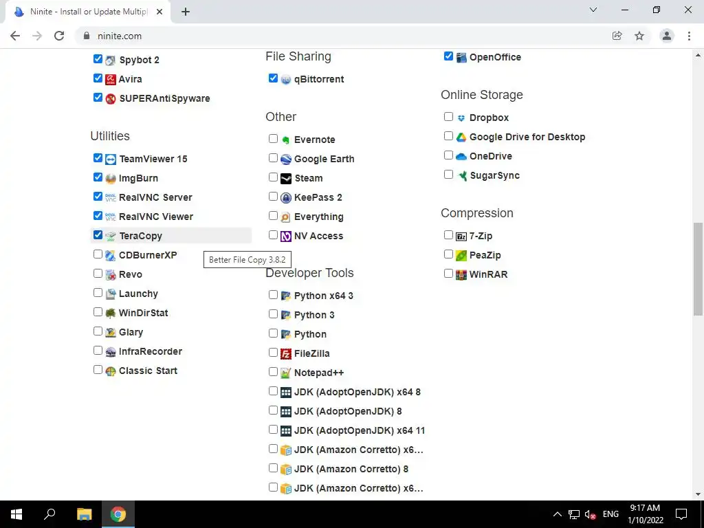Click the page vertical scrollbar thumb
This screenshot has height=528, width=704.
698,269
